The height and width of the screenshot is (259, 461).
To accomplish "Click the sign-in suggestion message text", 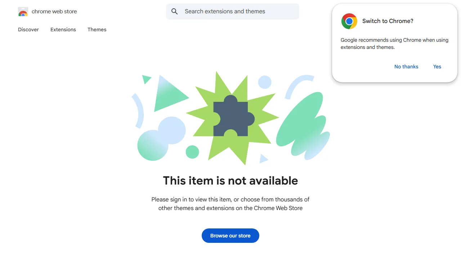I will 230,204.
